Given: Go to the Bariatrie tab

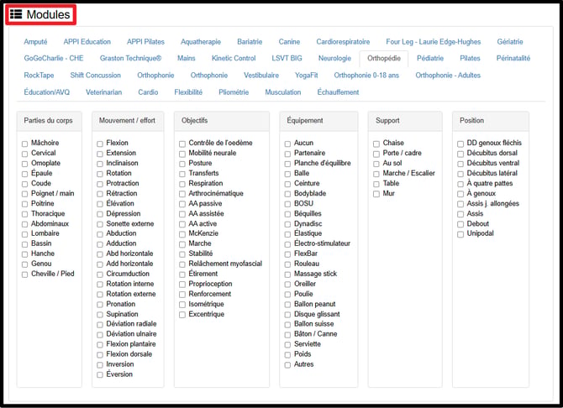Looking at the screenshot, I should [250, 42].
